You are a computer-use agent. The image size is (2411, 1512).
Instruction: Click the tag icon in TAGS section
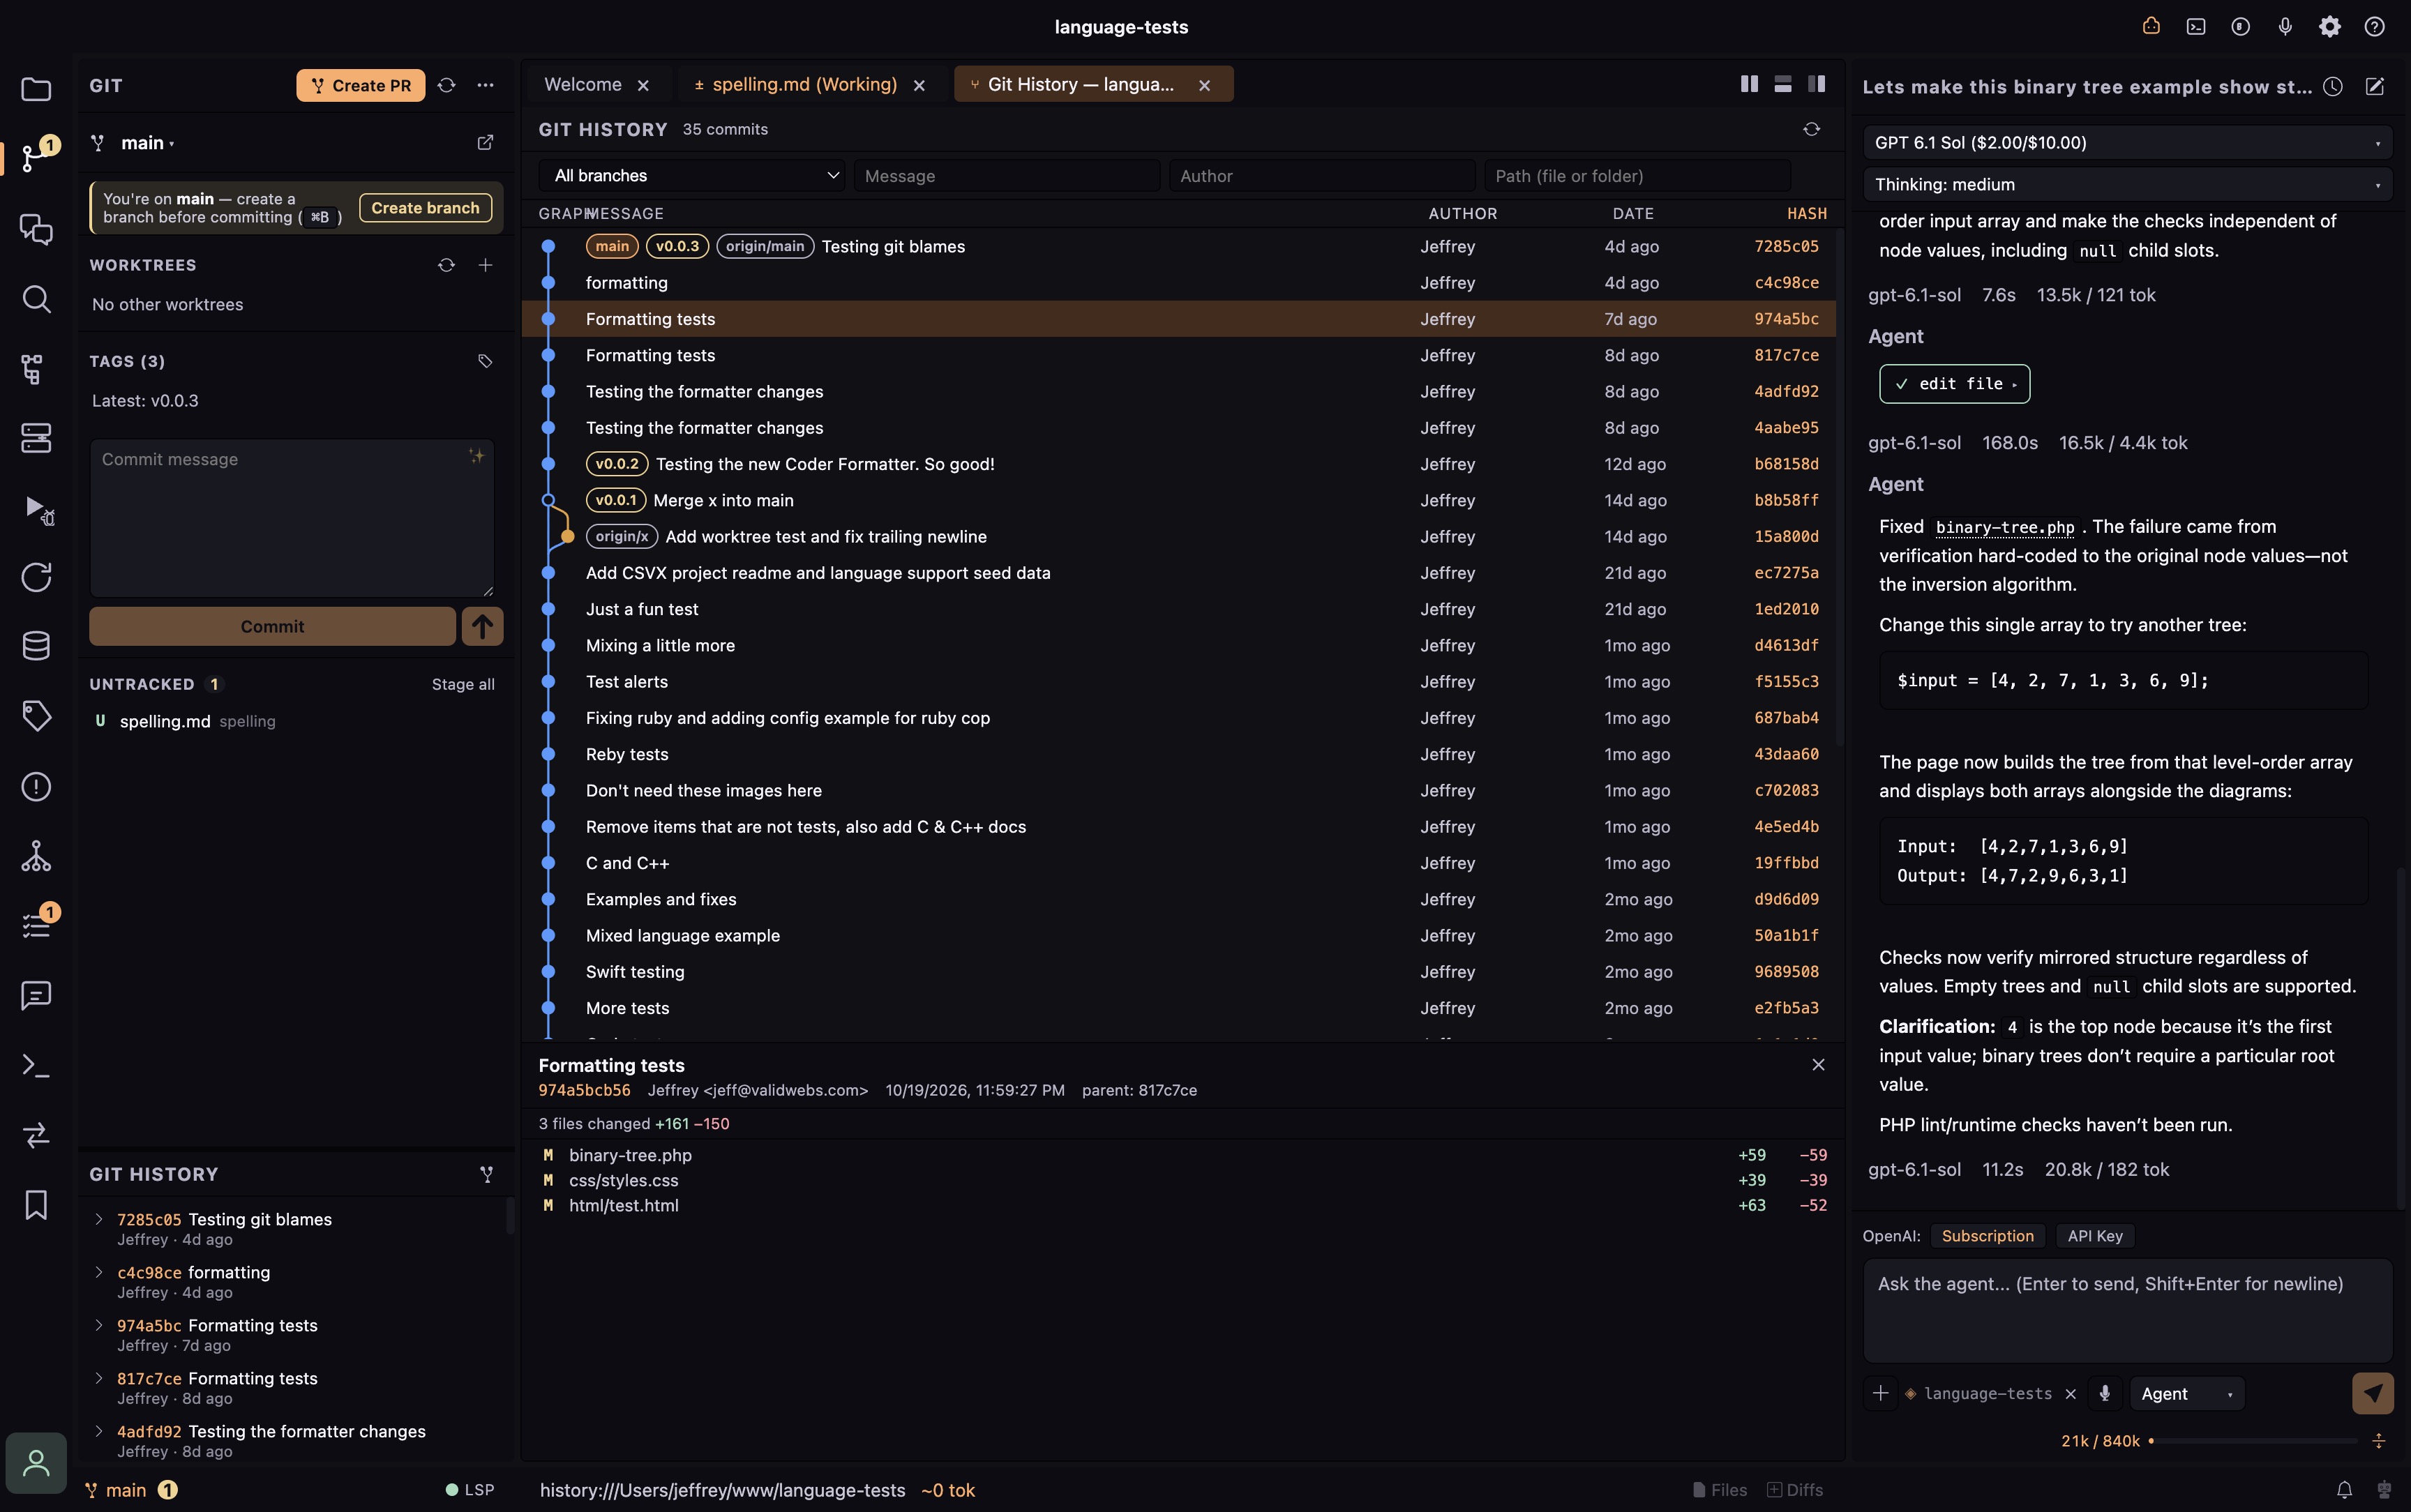click(485, 361)
